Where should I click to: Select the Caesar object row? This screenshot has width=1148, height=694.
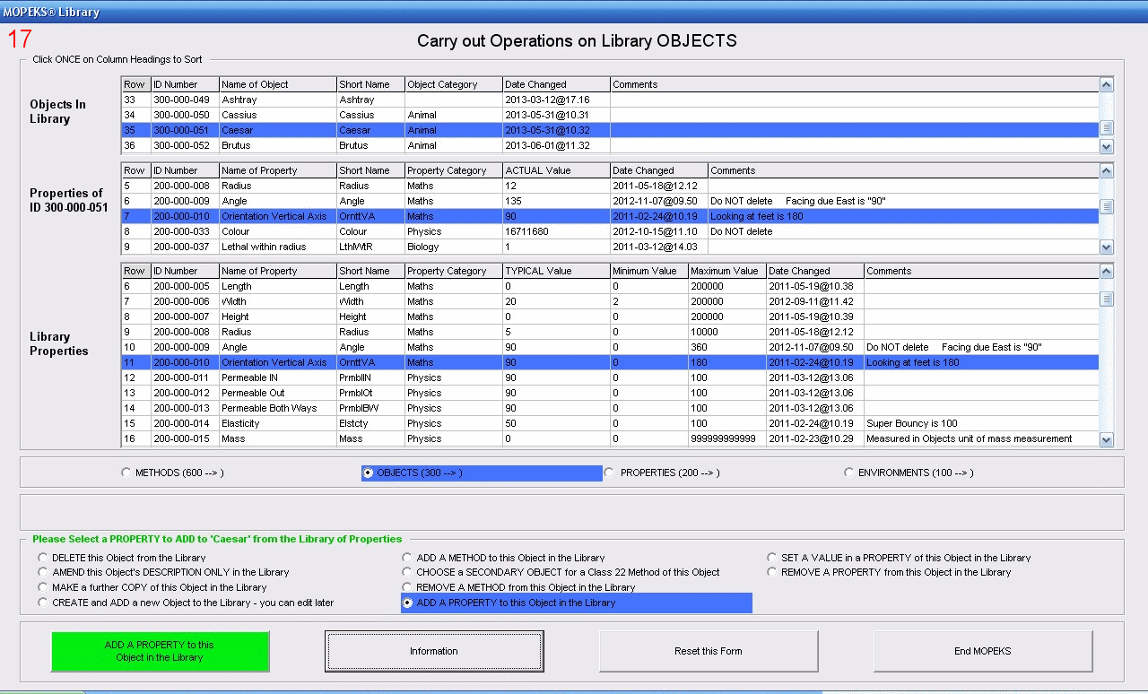(x=610, y=130)
